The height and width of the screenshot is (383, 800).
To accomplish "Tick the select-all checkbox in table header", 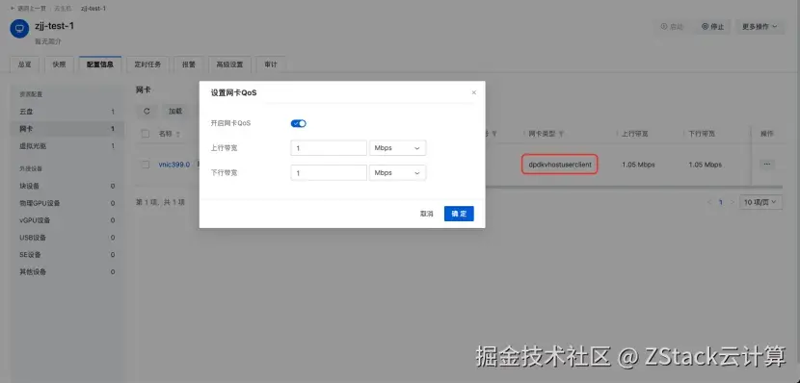I will 146,134.
